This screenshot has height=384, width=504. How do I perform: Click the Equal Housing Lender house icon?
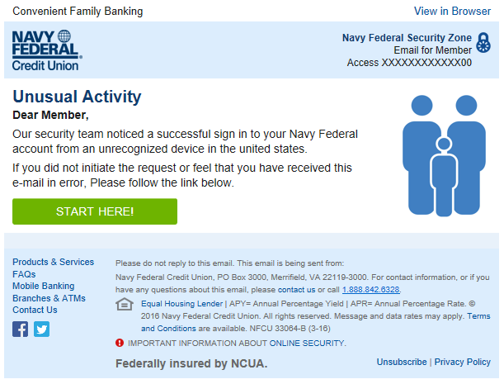125,305
